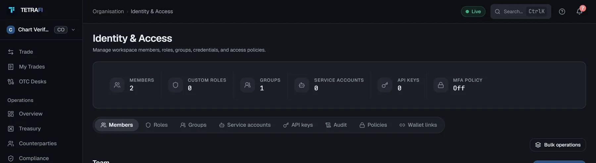Click the My Trades document icon
Screen dimensions: 596x163
tap(11, 67)
